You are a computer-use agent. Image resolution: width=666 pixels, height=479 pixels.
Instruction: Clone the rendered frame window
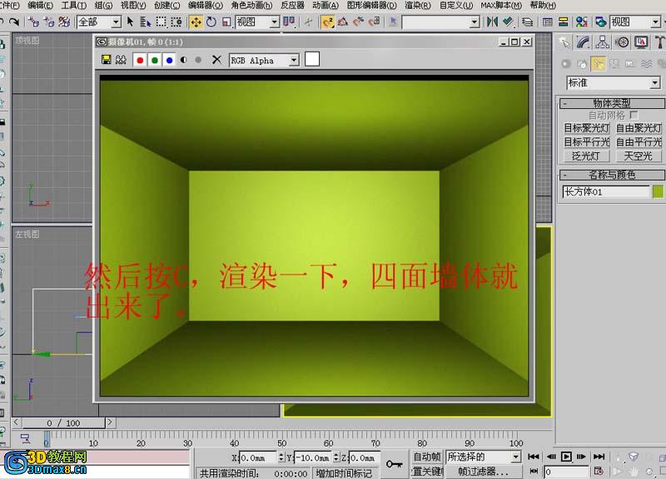(121, 59)
